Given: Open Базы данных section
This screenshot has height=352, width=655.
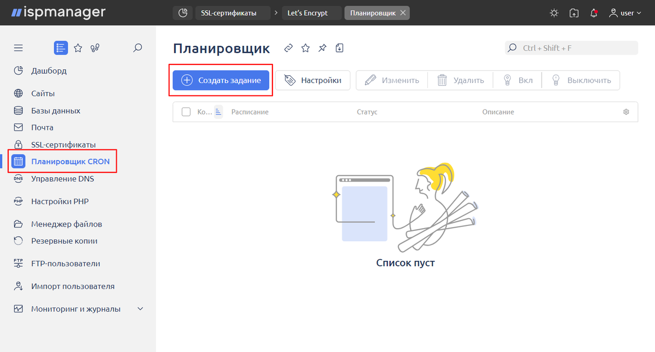Looking at the screenshot, I should point(56,111).
